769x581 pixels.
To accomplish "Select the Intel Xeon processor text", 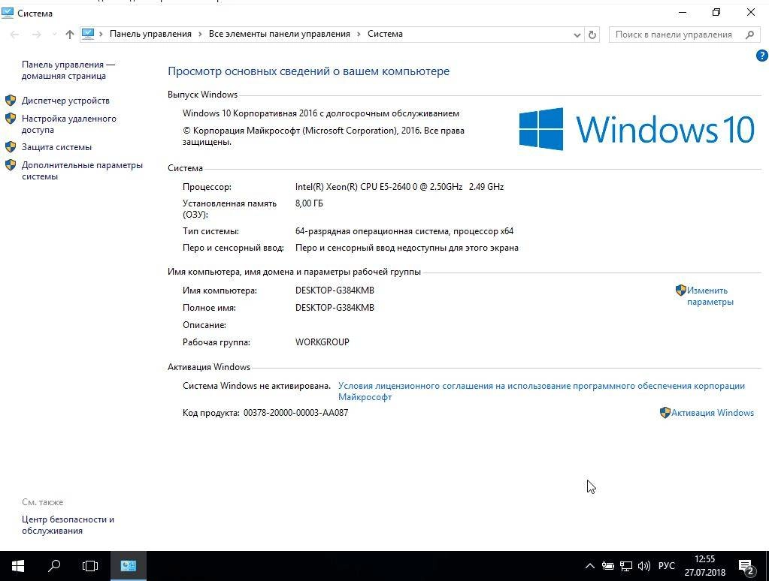I will (x=399, y=187).
